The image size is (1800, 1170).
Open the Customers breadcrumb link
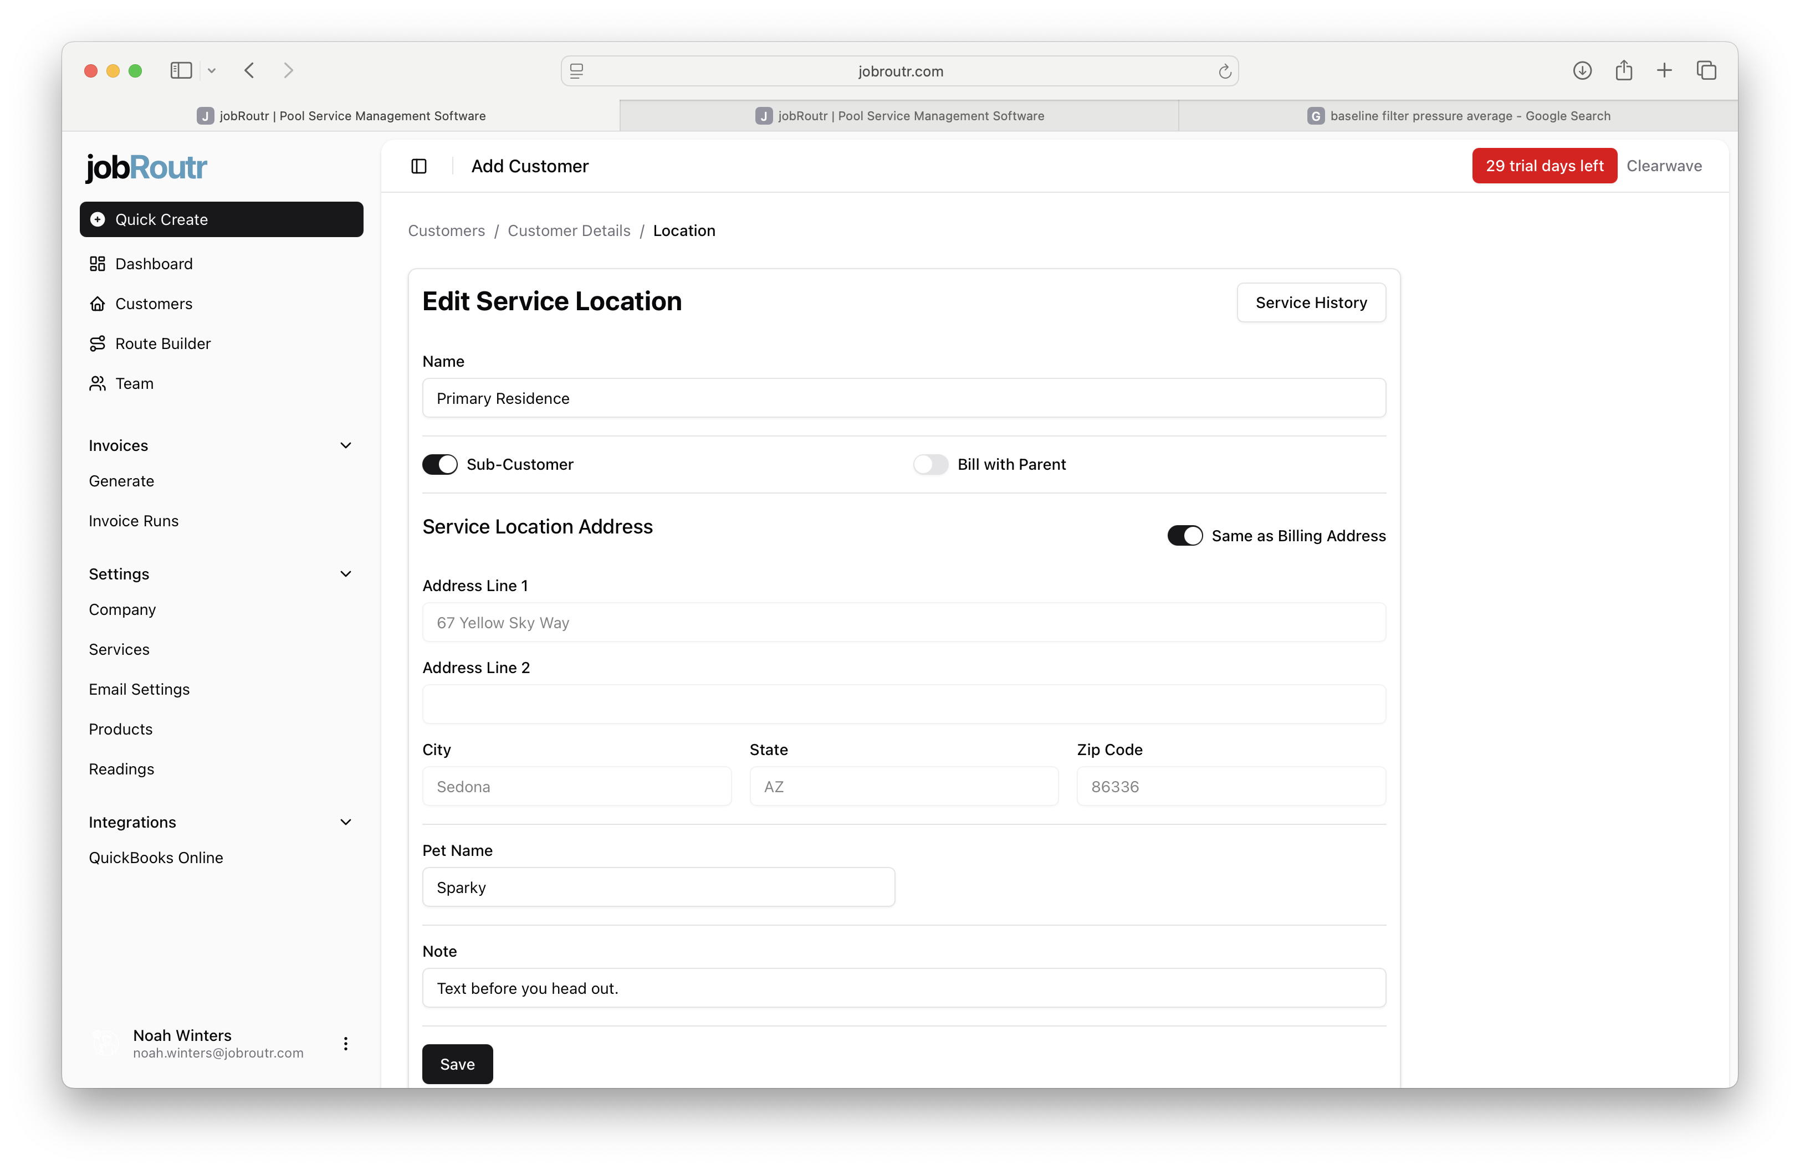click(x=446, y=230)
